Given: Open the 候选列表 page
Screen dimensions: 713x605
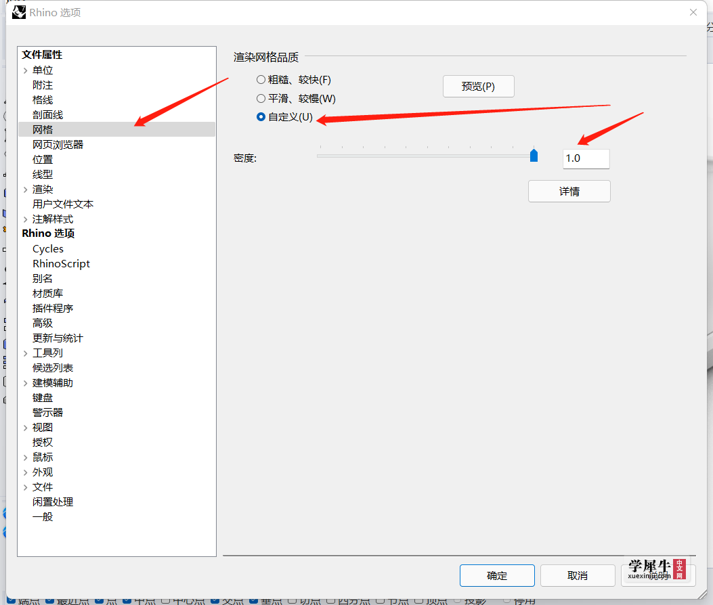Looking at the screenshot, I should 53,367.
